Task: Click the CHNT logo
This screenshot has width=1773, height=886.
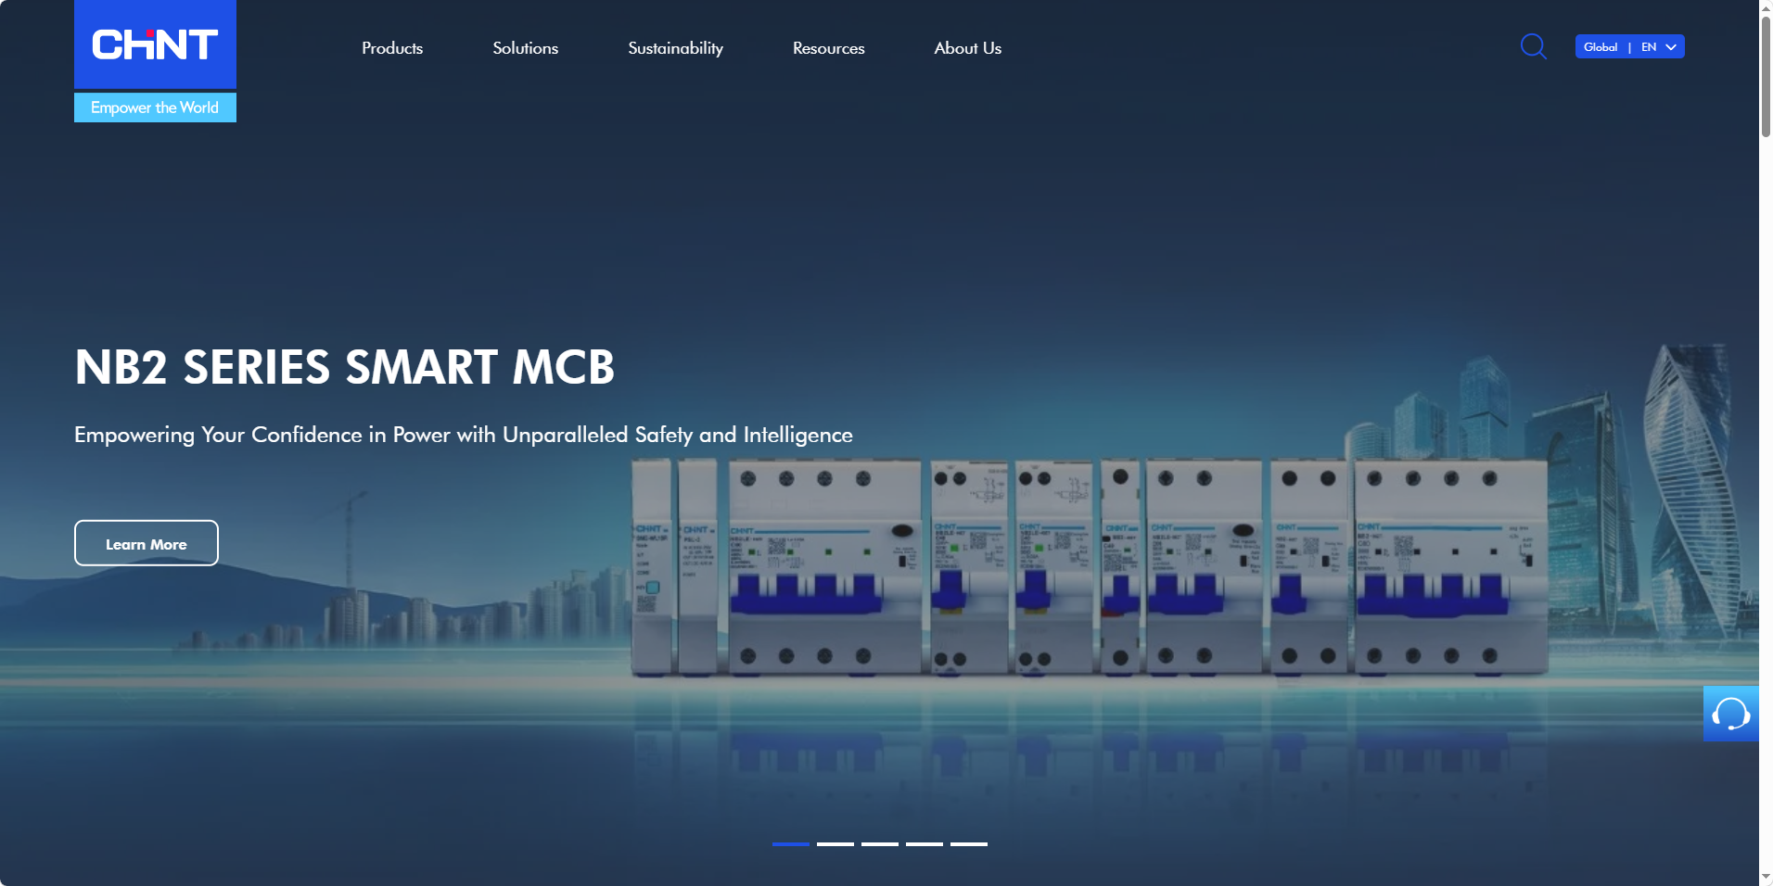Action: (x=155, y=44)
